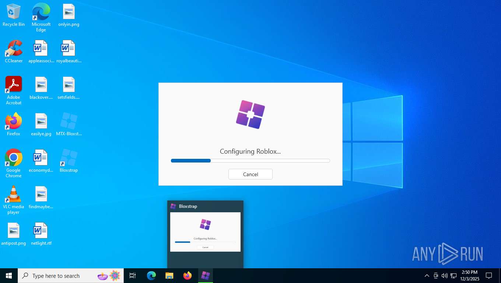Image resolution: width=501 pixels, height=283 pixels.
Task: Click the search highlights festival icon
Action: pyautogui.click(x=109, y=276)
